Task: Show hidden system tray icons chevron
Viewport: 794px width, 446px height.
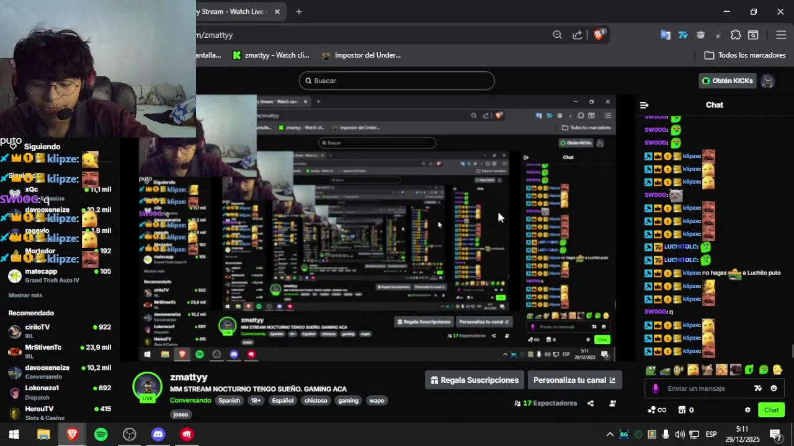Action: (x=610, y=435)
